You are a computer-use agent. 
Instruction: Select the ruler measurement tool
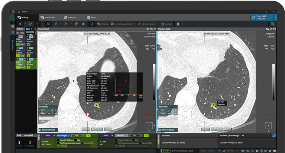56,24
